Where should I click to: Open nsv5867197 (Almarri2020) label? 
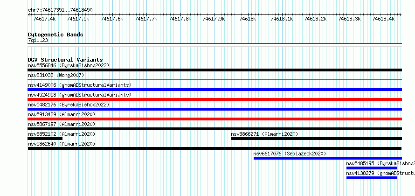pos(62,124)
